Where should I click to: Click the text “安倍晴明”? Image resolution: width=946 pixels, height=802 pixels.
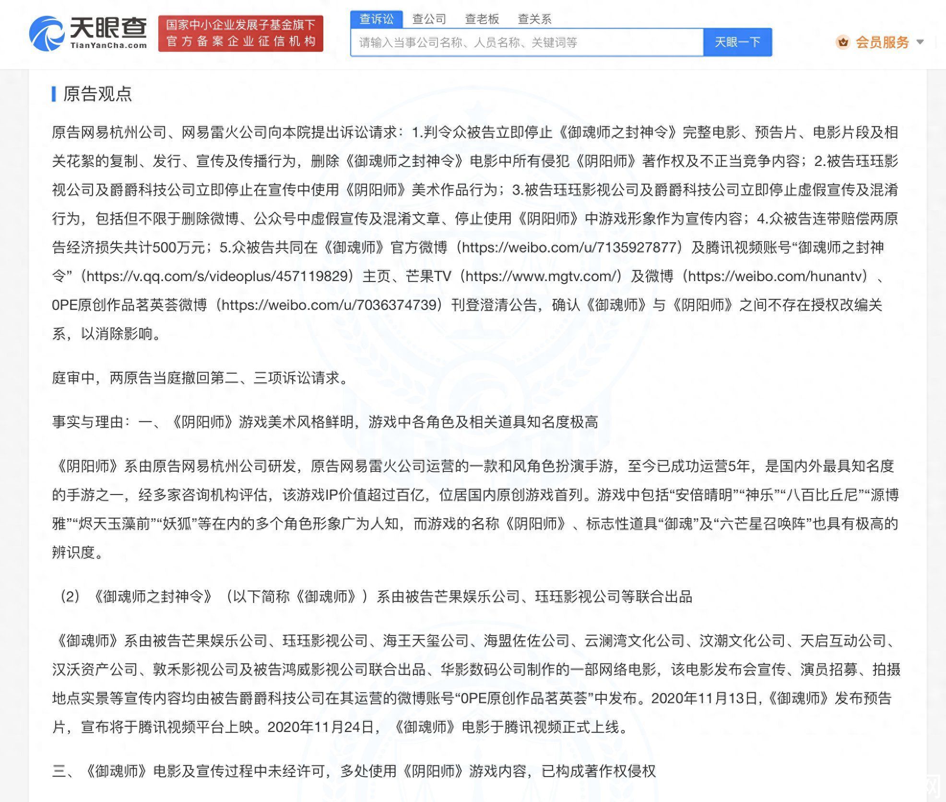pos(705,495)
